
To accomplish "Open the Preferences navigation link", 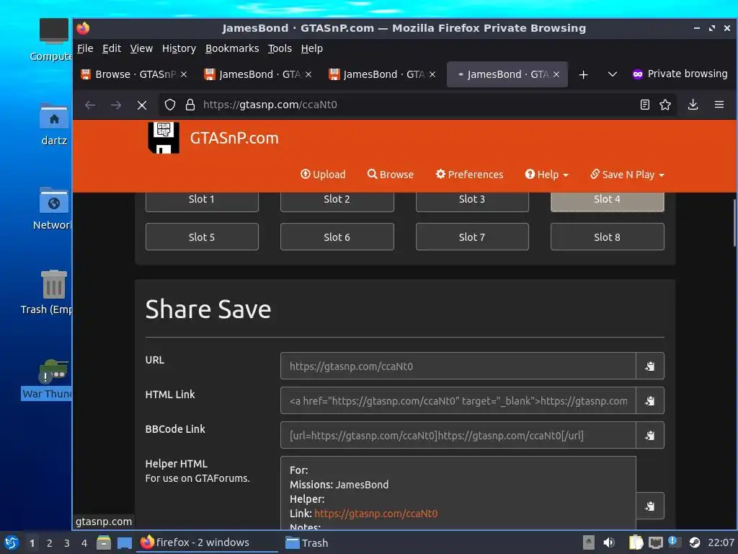I will click(469, 175).
